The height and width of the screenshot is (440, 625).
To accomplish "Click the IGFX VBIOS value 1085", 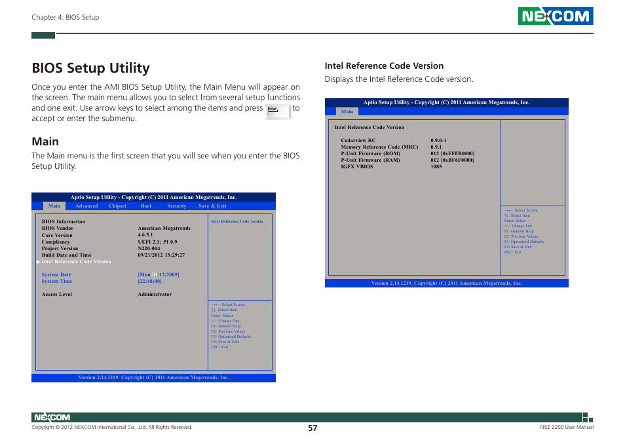I will pos(436,166).
